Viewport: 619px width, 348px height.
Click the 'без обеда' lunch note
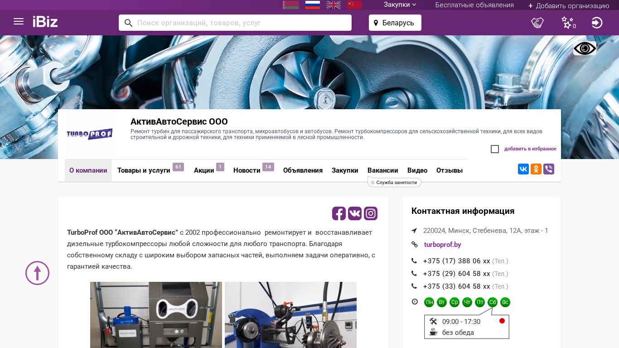(458, 333)
